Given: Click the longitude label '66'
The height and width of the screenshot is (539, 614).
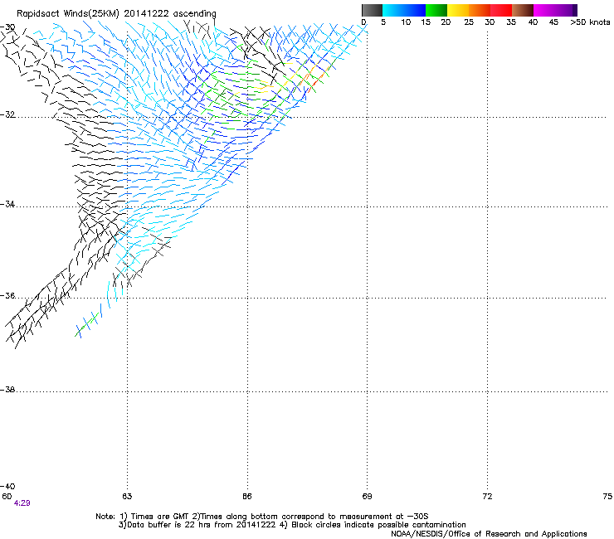Looking at the screenshot, I should coord(247,497).
